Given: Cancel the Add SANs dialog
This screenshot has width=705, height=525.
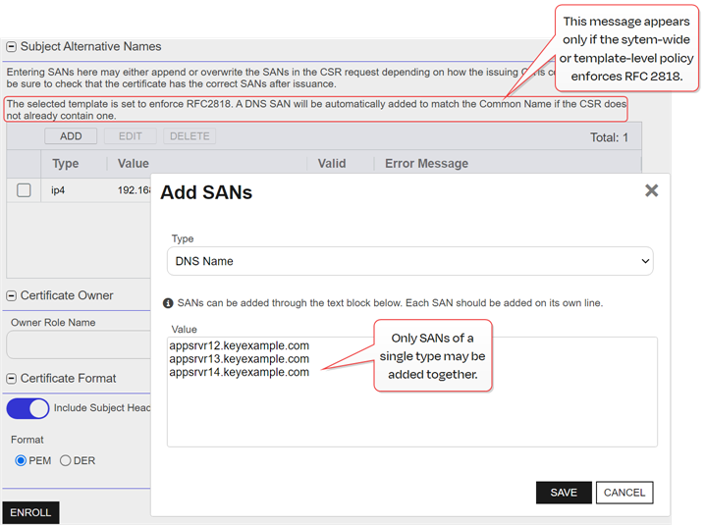Looking at the screenshot, I should (x=624, y=493).
